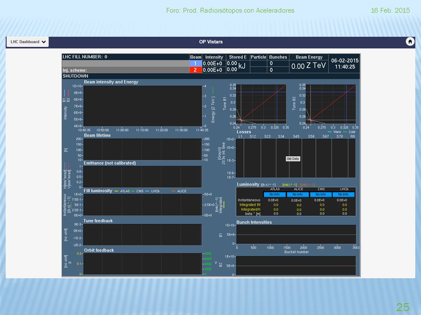Click 'Beam intensity and Energy' chart title
This screenshot has height=315, width=421.
[111, 82]
